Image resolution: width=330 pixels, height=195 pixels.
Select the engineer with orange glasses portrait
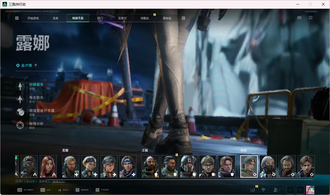tap(169, 166)
